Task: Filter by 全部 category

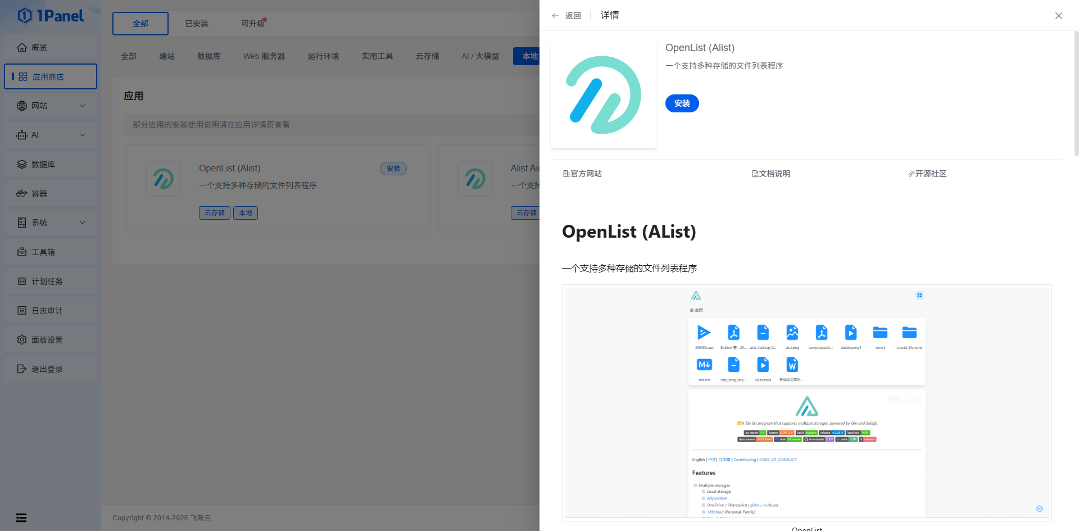Action: 129,56
